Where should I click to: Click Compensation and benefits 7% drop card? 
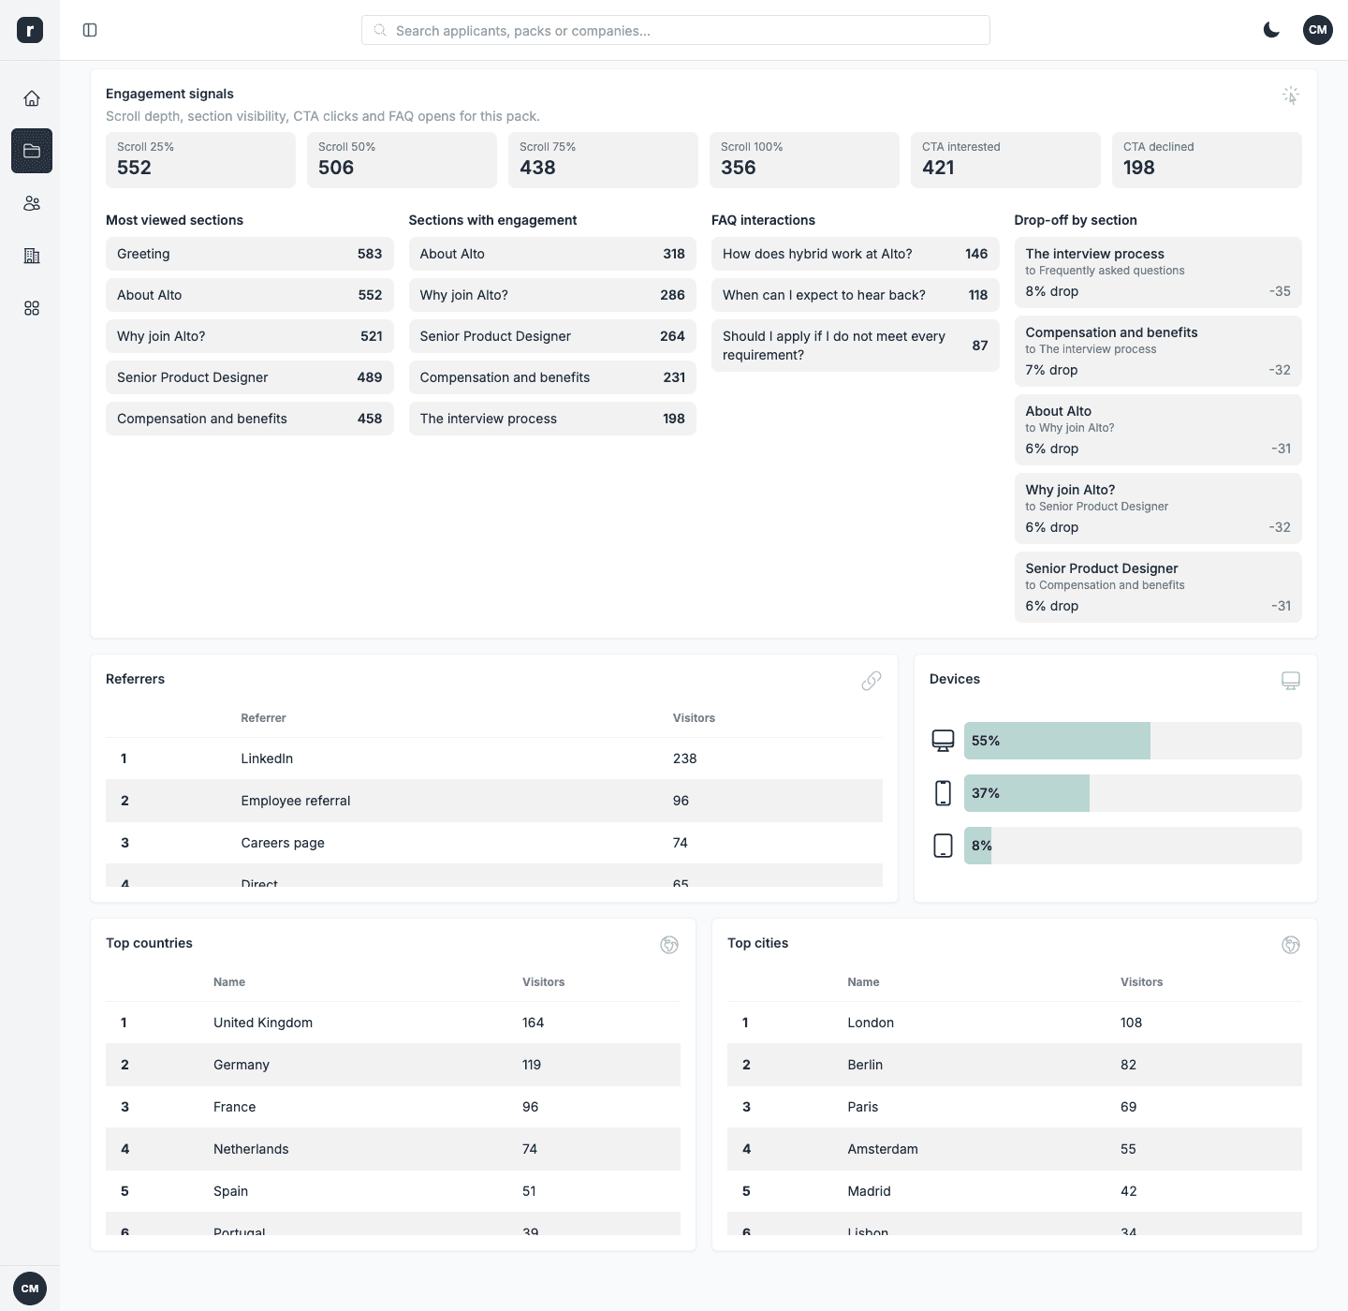[x=1158, y=351]
